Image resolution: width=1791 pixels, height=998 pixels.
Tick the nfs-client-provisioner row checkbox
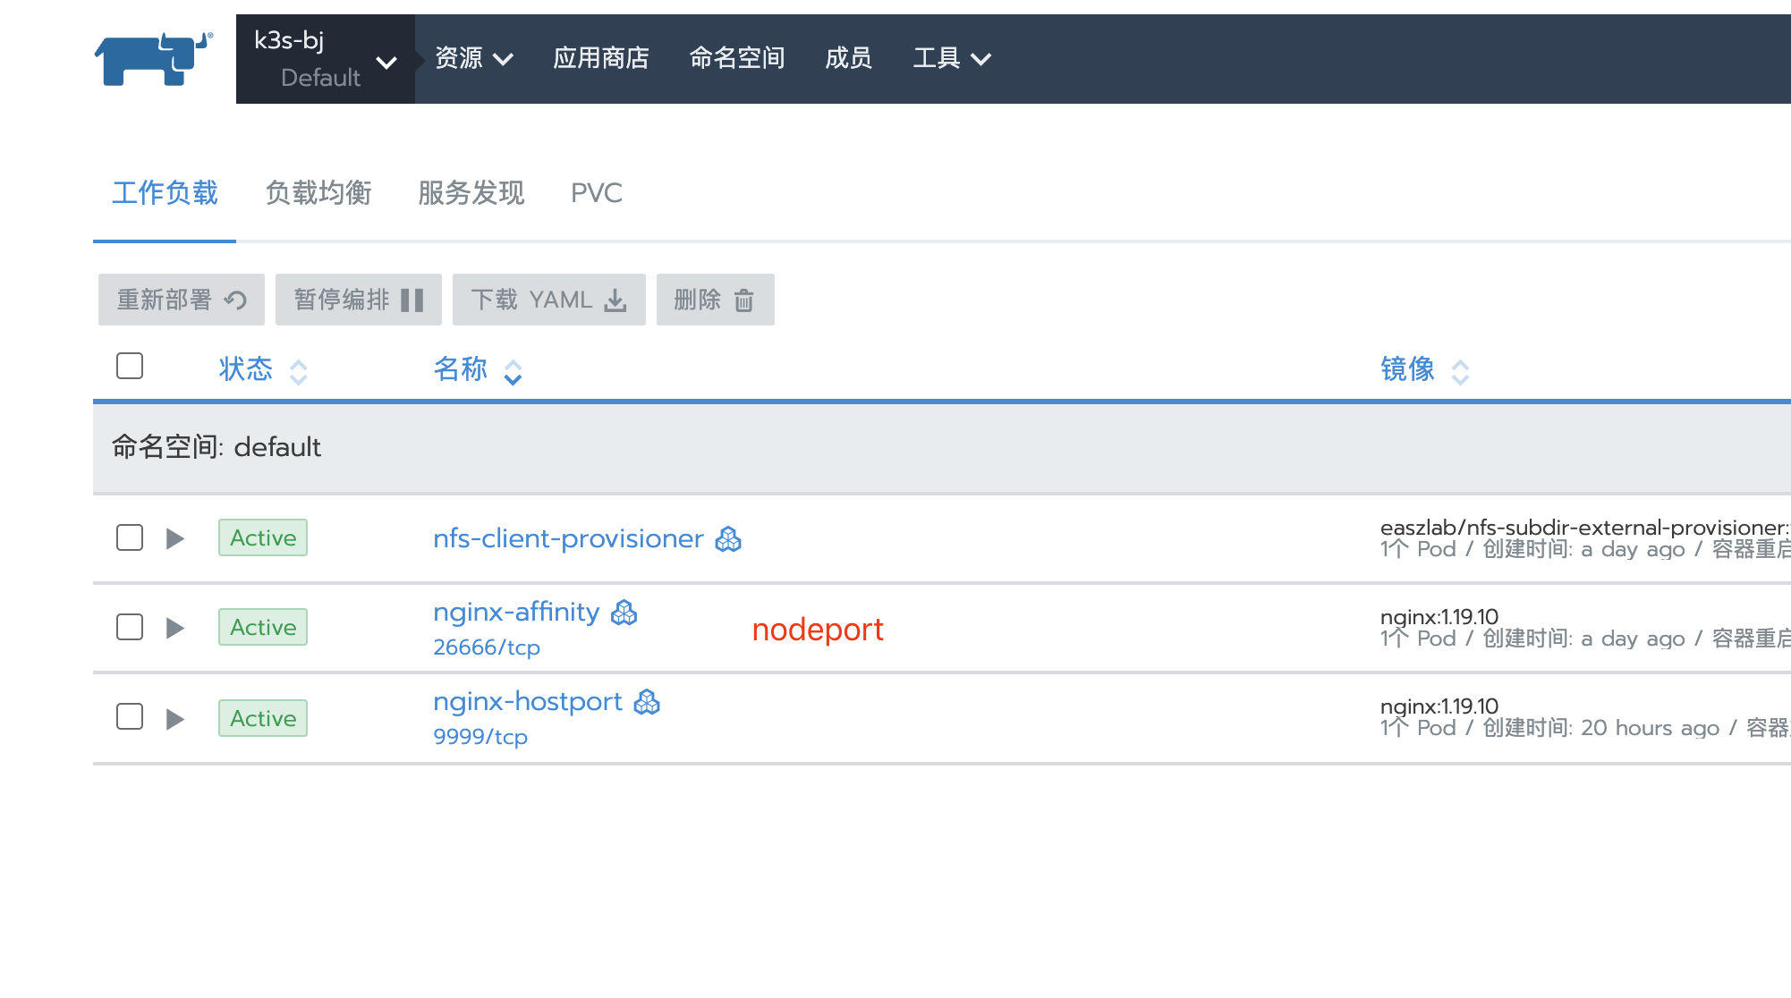pos(130,537)
